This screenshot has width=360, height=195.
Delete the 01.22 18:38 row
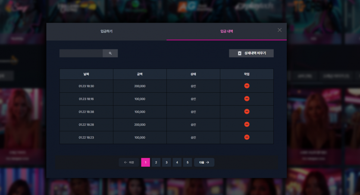click(x=247, y=111)
